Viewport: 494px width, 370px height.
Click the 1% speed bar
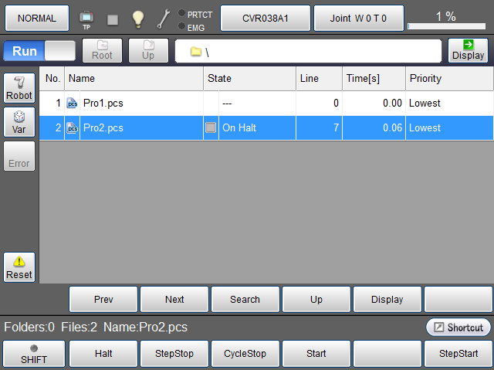[447, 19]
